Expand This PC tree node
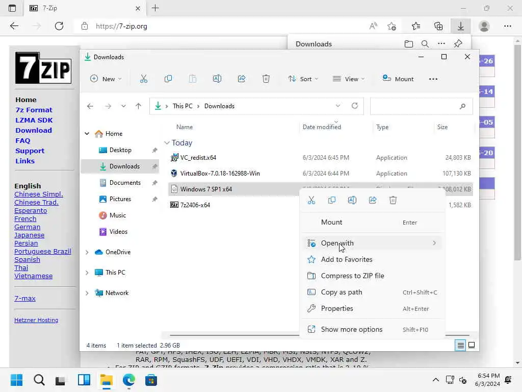The width and height of the screenshot is (522, 392). [x=87, y=273]
